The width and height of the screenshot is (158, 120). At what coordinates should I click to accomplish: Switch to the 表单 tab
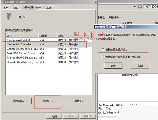pos(6,8)
